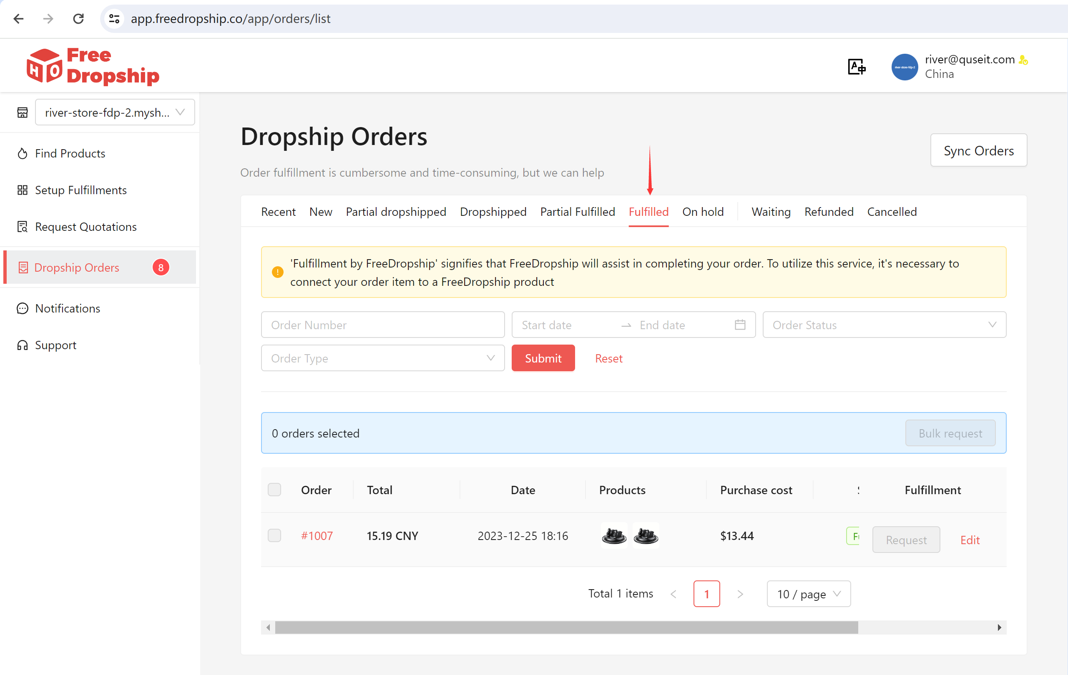
Task: Click the scrollbar left arrow
Action: click(268, 627)
